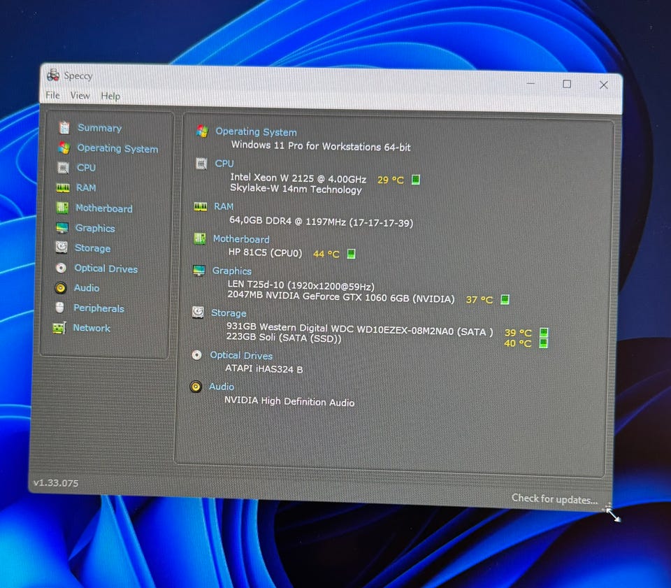Click the green temperature indicator next to 44 °C

click(x=351, y=254)
